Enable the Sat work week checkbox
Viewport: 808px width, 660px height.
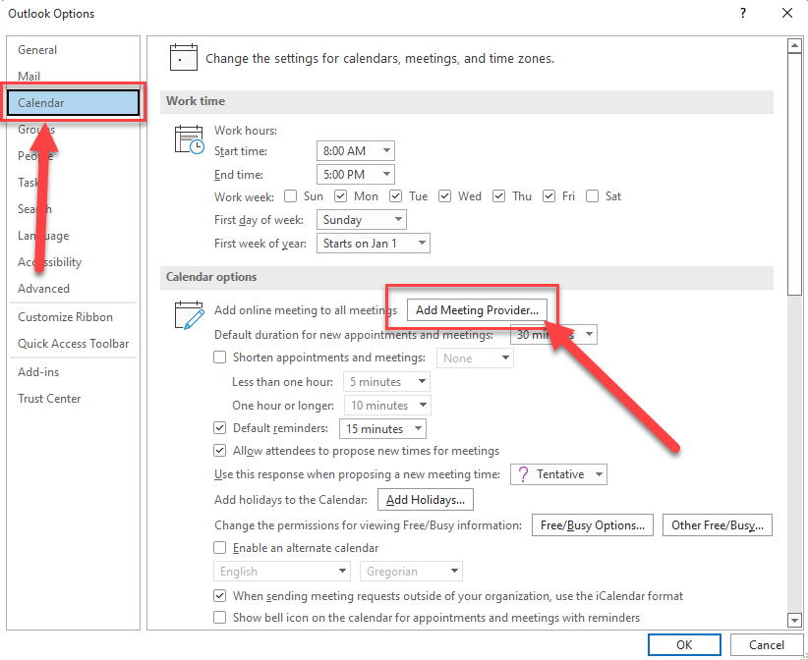tap(592, 196)
